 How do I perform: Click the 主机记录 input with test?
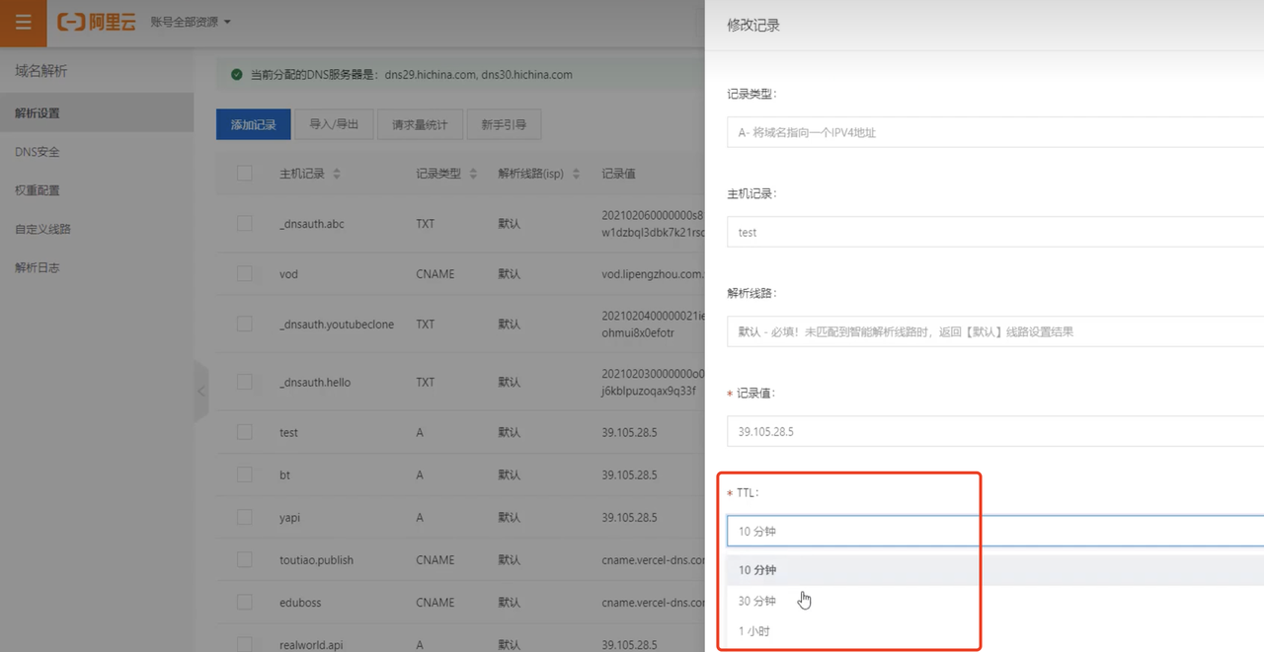point(995,232)
